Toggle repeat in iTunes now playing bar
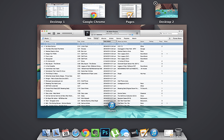The height and width of the screenshot is (140, 224). click(92, 35)
